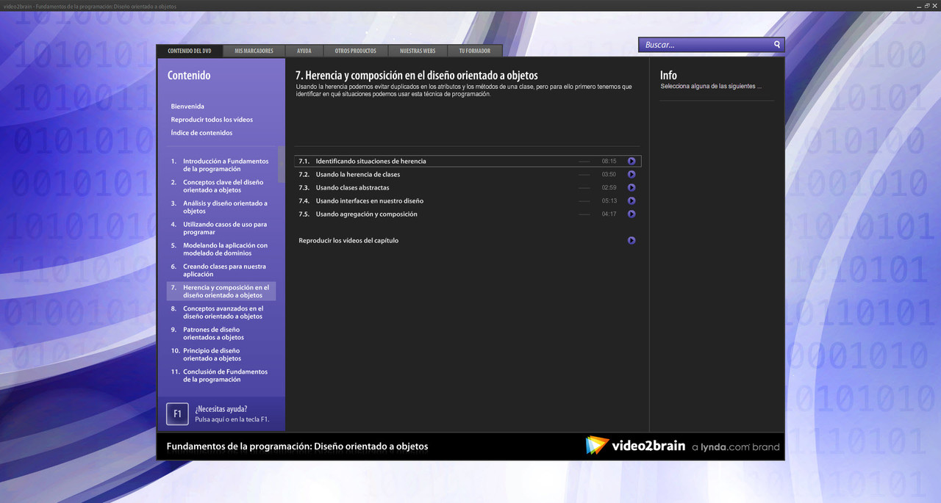
Task: Click the video2brain logo
Action: 637,446
